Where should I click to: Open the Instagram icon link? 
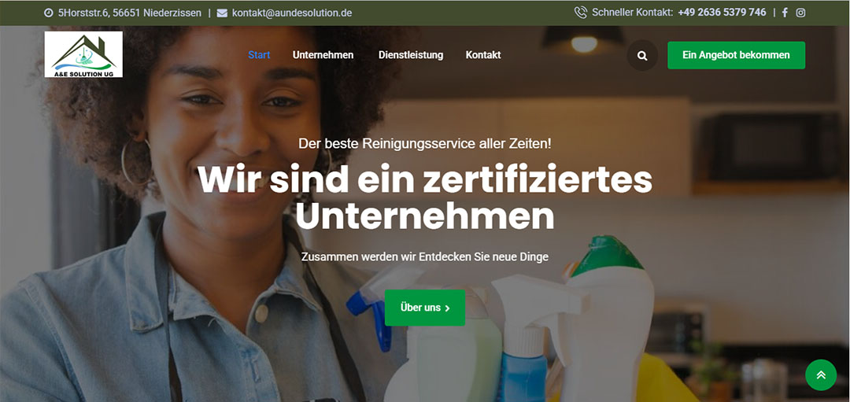800,13
